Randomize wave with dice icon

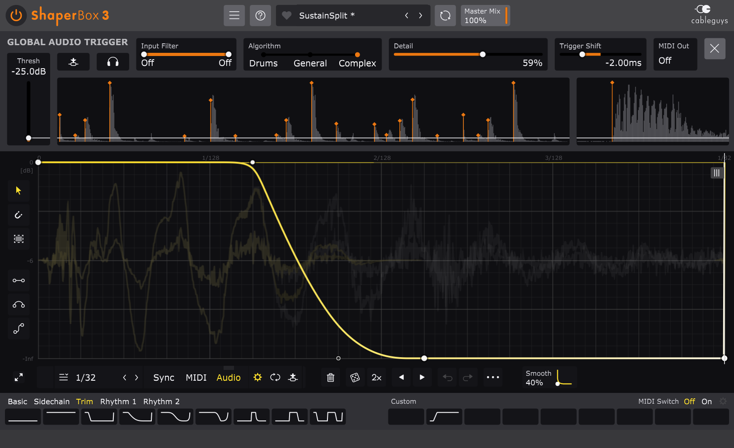355,377
